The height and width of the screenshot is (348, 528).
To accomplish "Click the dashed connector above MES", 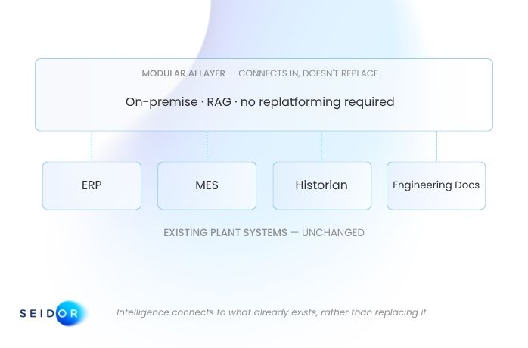I will [x=207, y=147].
